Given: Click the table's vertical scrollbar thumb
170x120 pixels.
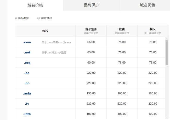Looking at the screenshot, I should [x=167, y=52].
